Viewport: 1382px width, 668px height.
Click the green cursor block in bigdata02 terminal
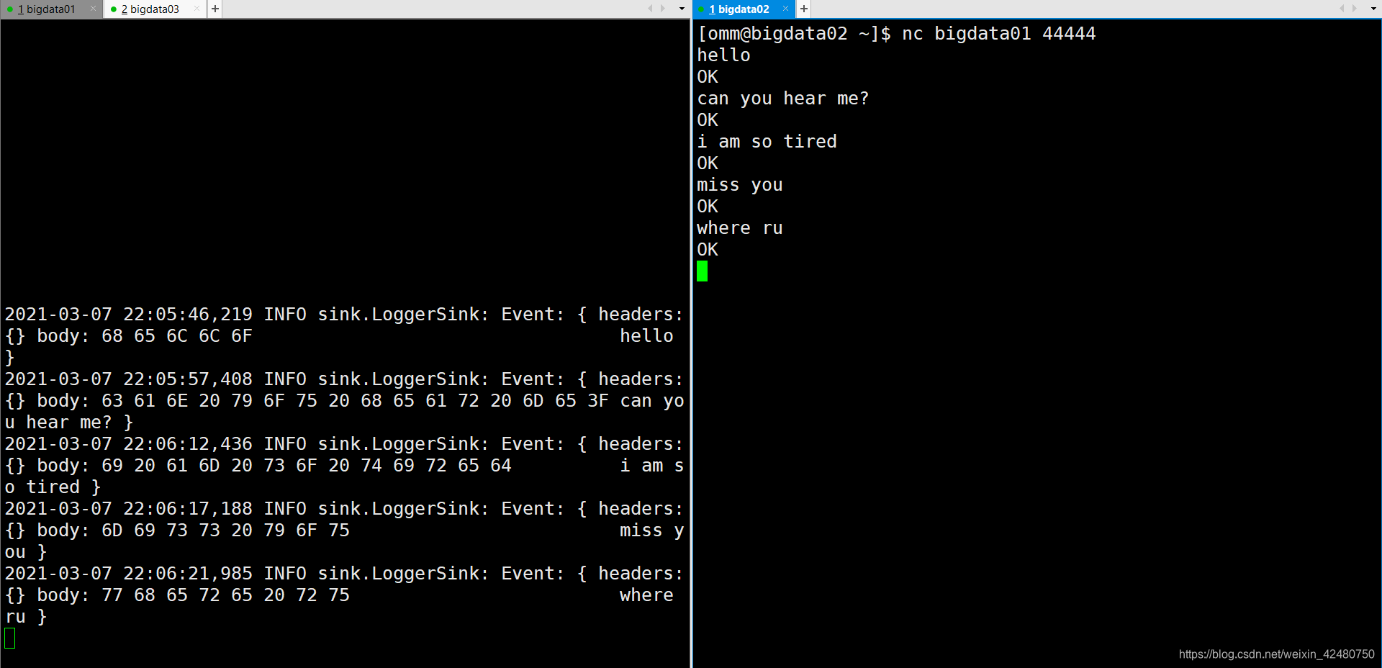click(702, 271)
